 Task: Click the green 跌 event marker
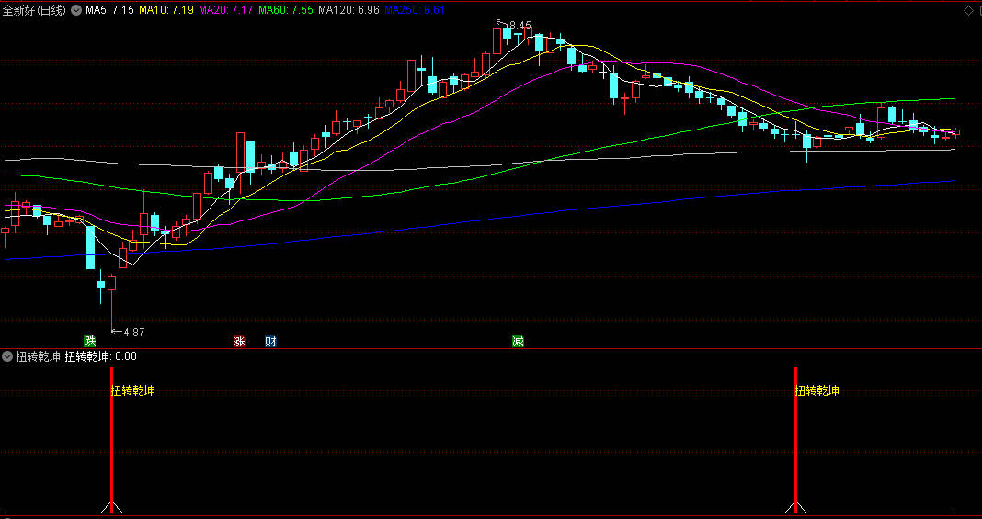90,342
